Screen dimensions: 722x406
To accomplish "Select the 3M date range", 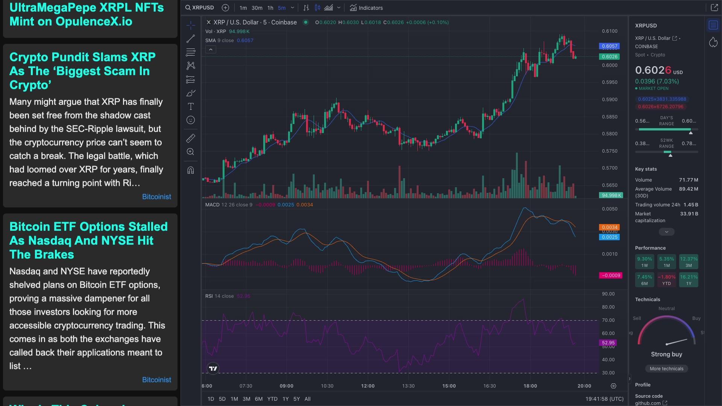I will (246, 399).
